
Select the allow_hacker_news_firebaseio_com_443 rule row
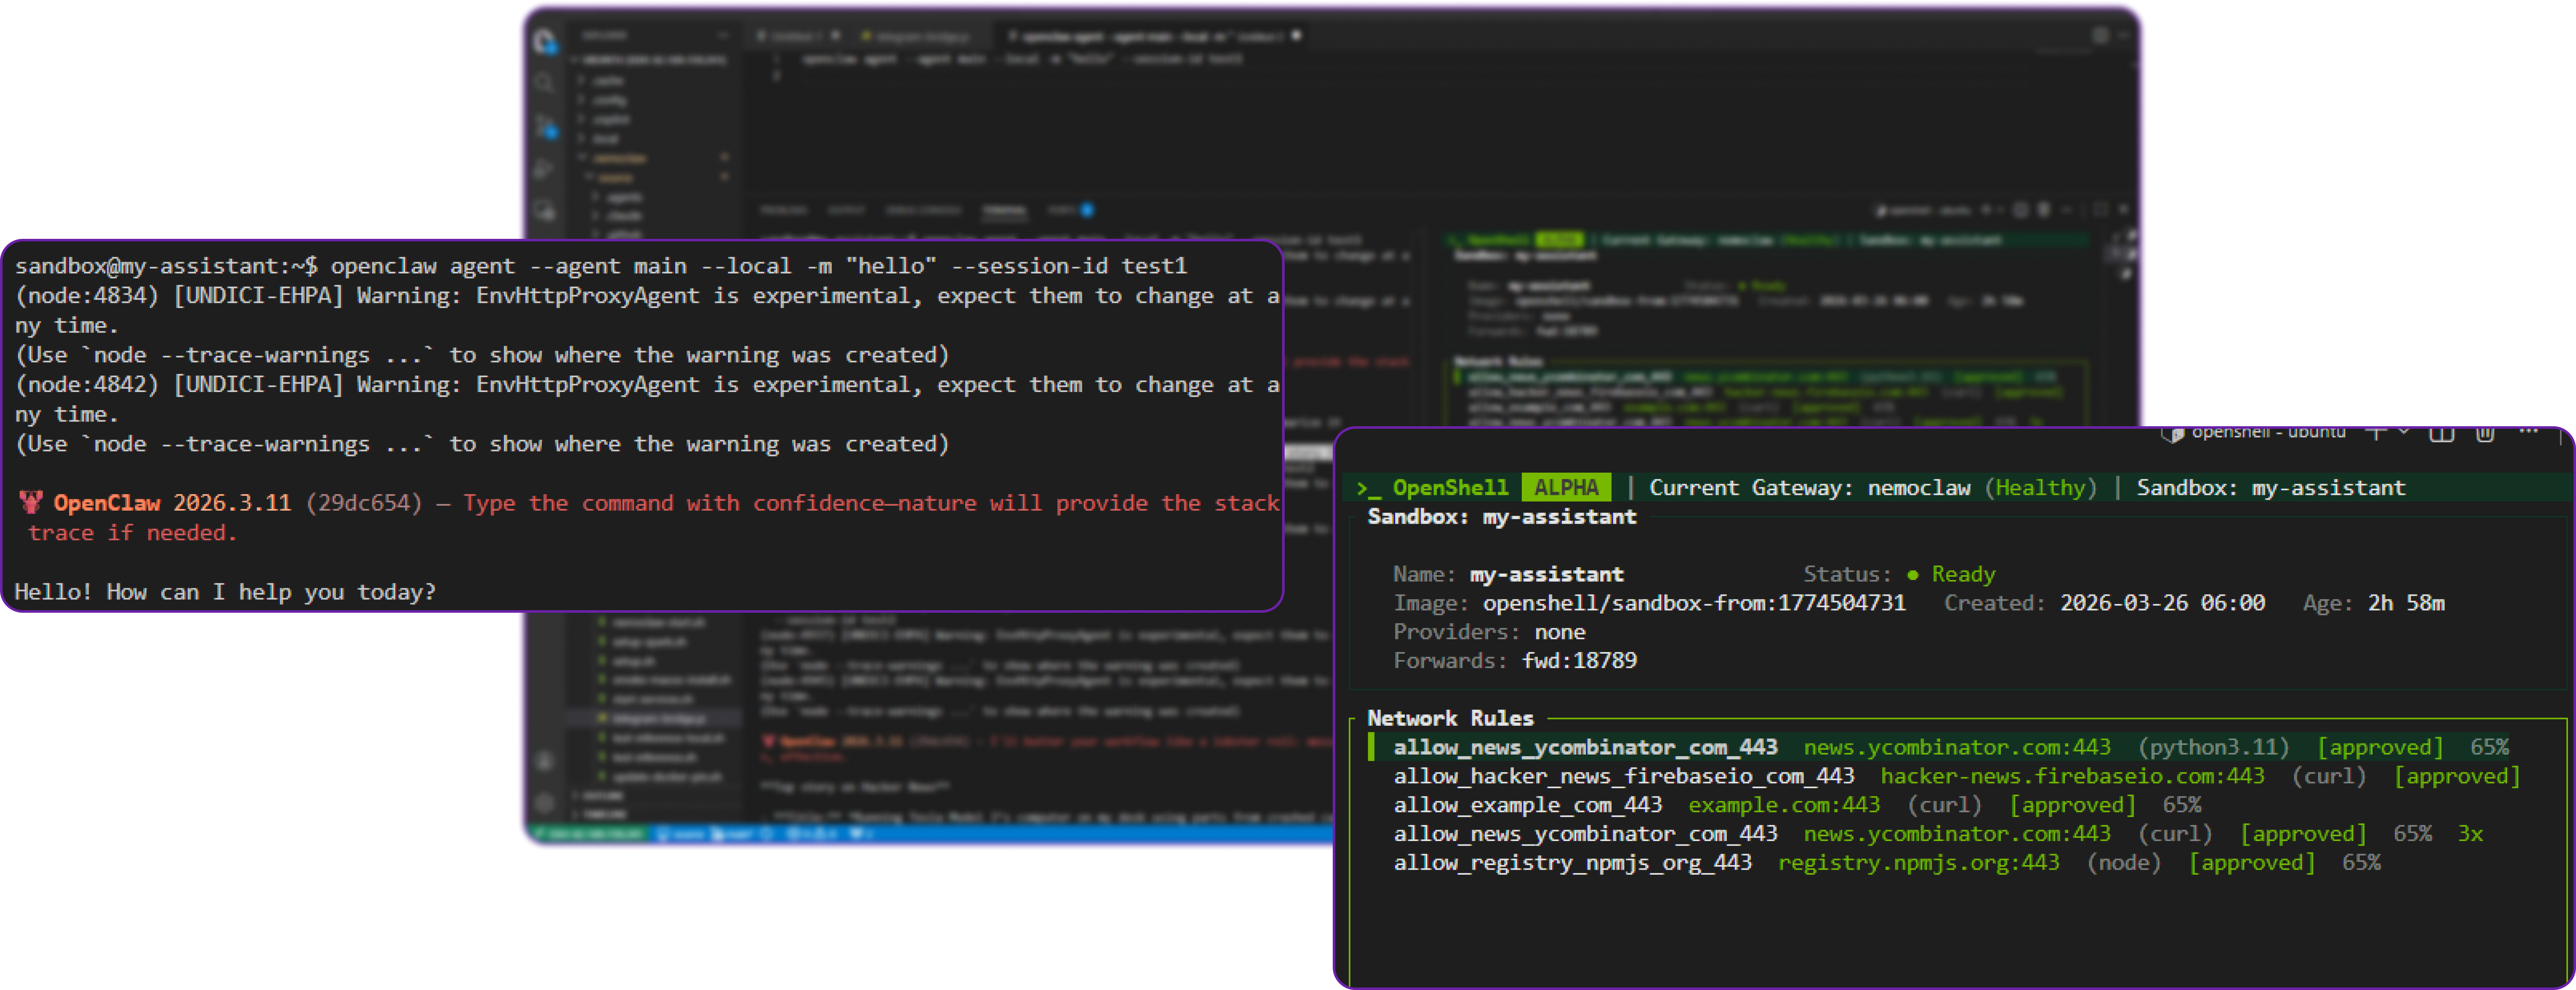pos(1623,776)
